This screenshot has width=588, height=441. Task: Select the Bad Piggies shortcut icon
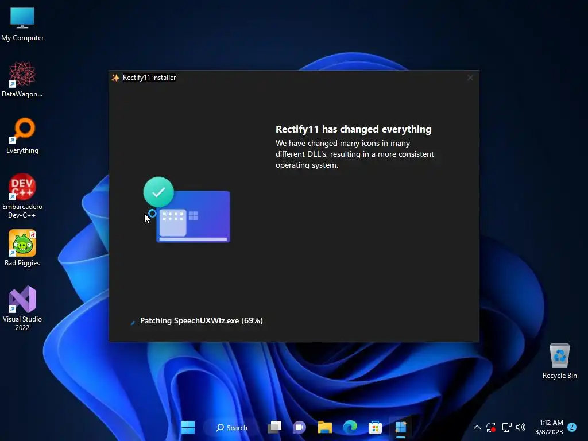(x=22, y=248)
